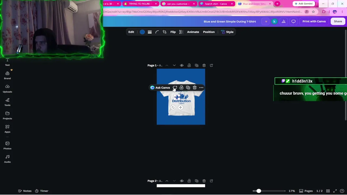Open the crown premium icon in header
This screenshot has width=347, height=195.
266,21
